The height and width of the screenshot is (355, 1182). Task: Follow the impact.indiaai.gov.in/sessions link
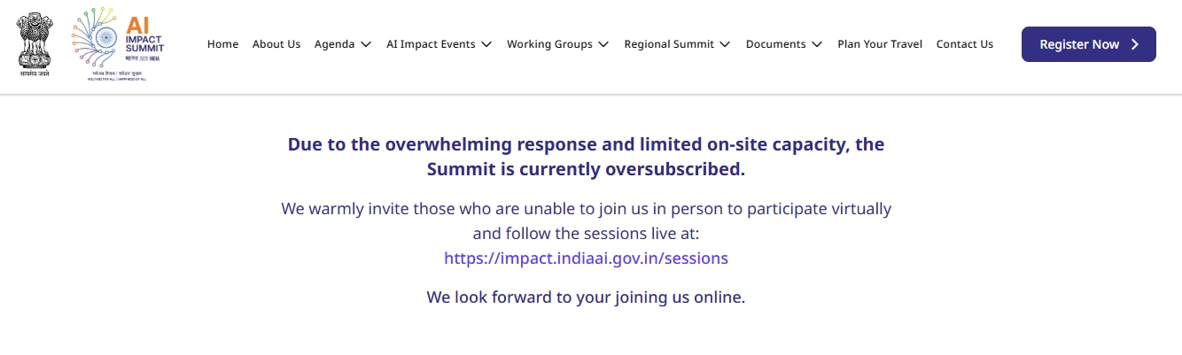pyautogui.click(x=586, y=259)
